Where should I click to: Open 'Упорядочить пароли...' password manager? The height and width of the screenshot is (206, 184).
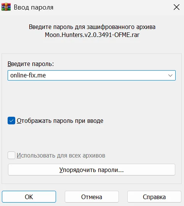91,170
